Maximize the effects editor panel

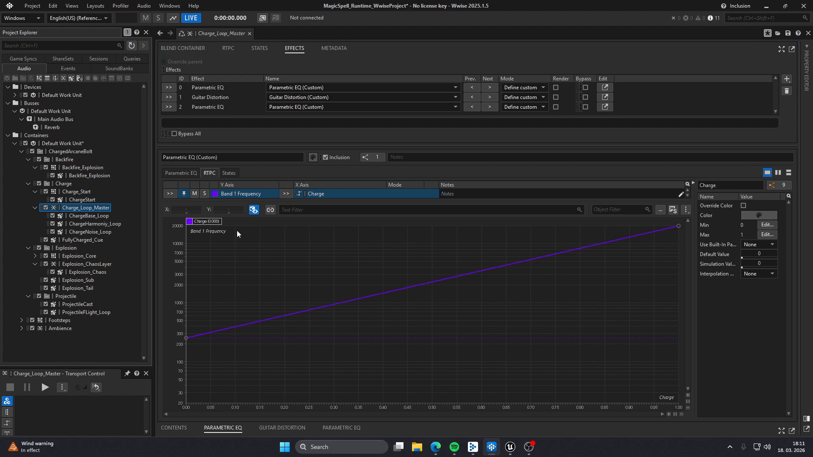pyautogui.click(x=781, y=49)
